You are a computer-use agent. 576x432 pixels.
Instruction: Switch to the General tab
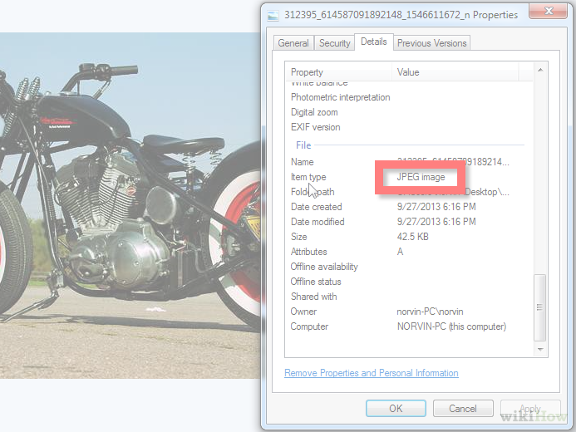293,43
